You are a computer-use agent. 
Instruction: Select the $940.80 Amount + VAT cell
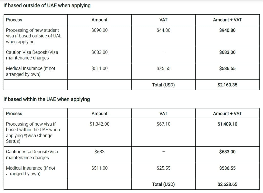(227, 30)
